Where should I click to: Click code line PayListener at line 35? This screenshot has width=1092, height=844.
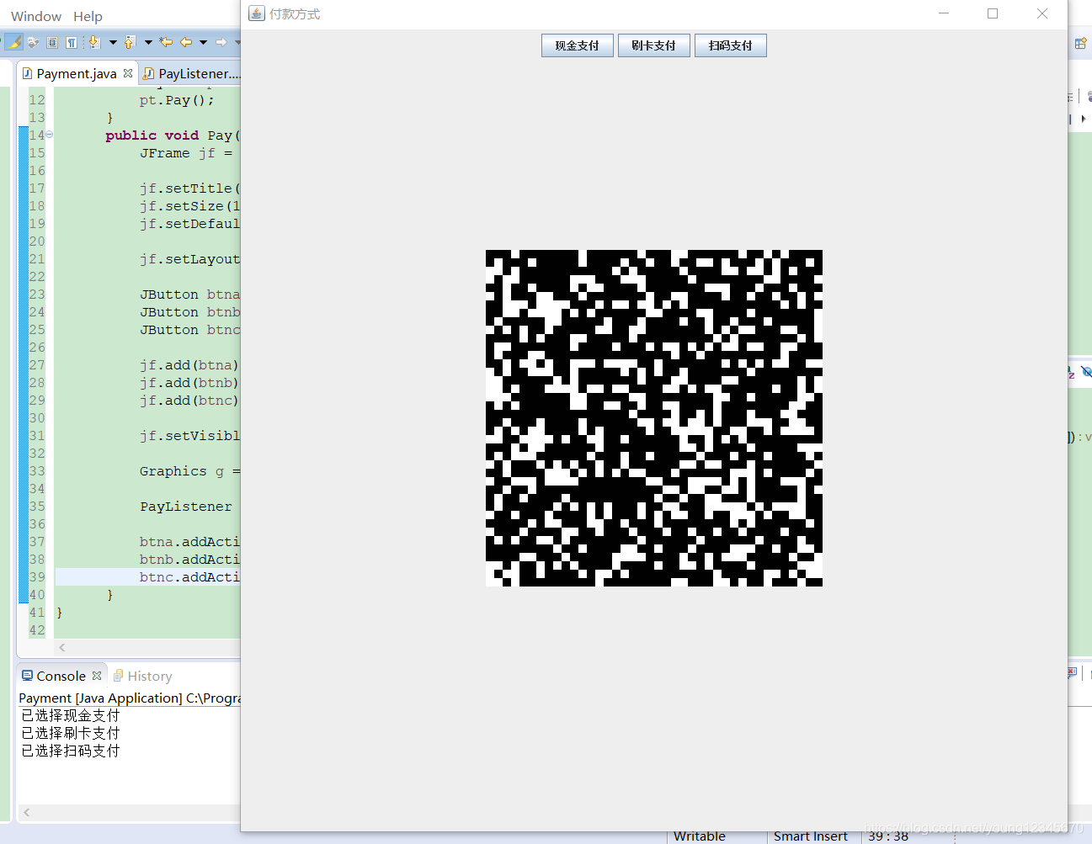[186, 507]
